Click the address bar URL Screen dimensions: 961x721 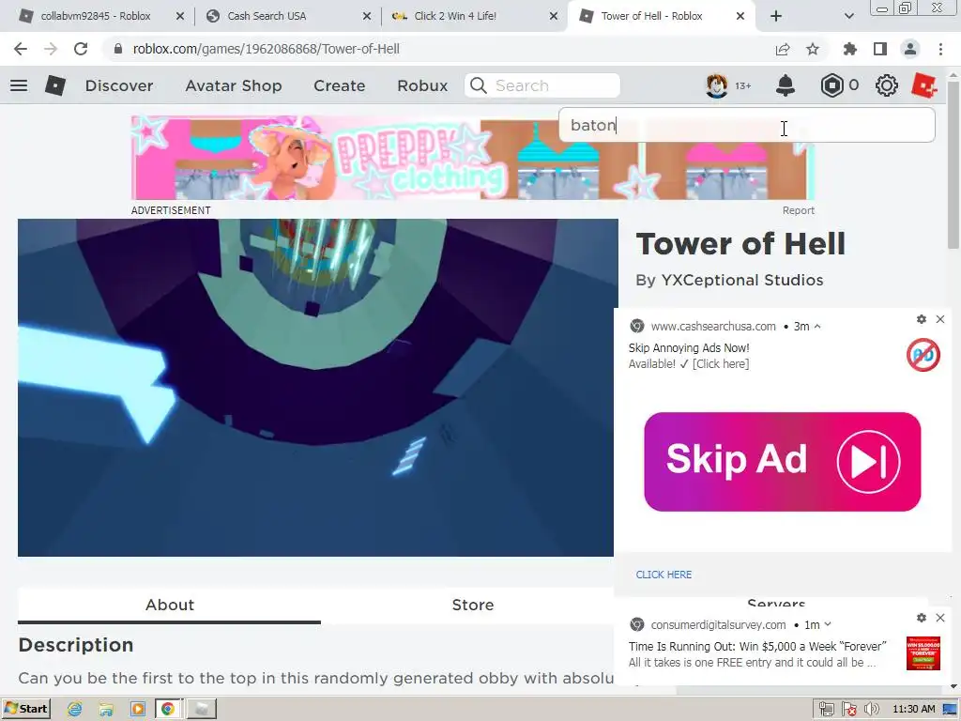[266, 49]
